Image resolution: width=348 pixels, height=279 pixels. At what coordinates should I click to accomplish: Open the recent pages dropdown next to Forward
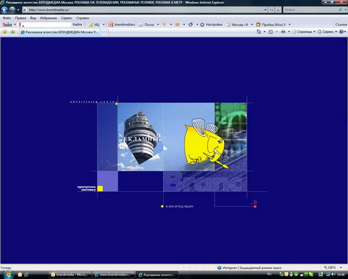(18, 10)
